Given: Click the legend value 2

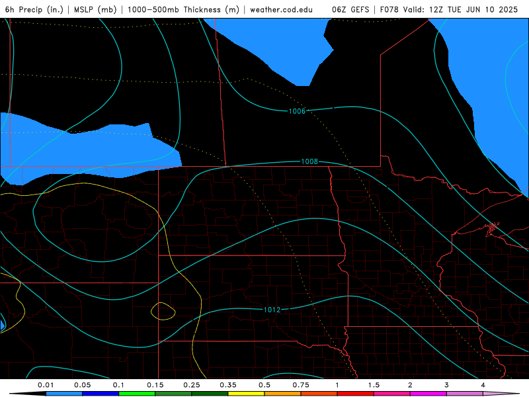Looking at the screenshot, I should (410, 385).
